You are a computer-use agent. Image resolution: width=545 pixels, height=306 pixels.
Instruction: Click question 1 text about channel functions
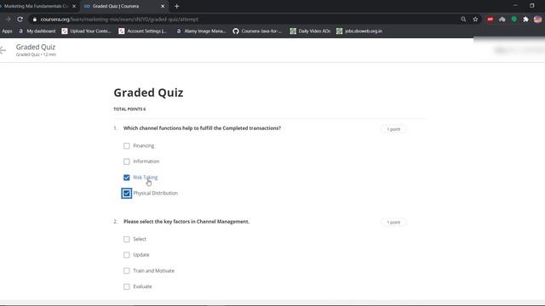[x=202, y=128]
